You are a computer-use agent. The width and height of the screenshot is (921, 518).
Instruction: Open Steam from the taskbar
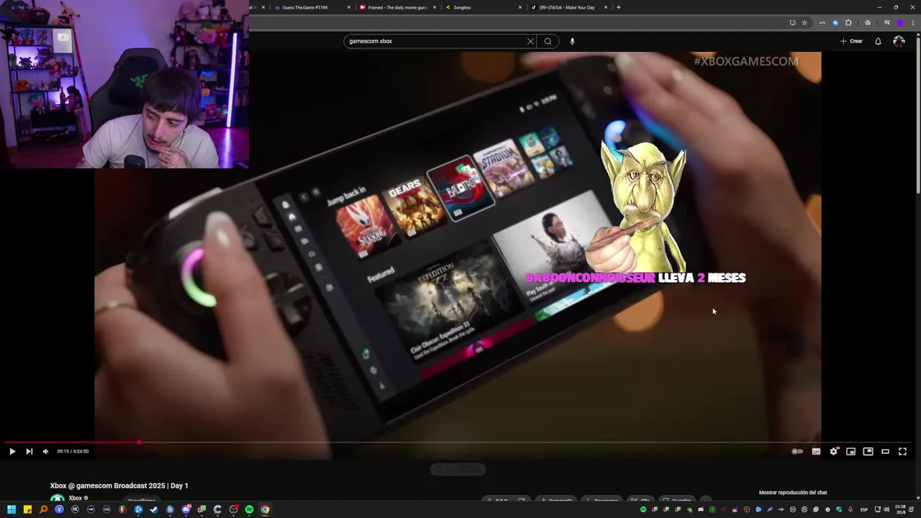[154, 509]
